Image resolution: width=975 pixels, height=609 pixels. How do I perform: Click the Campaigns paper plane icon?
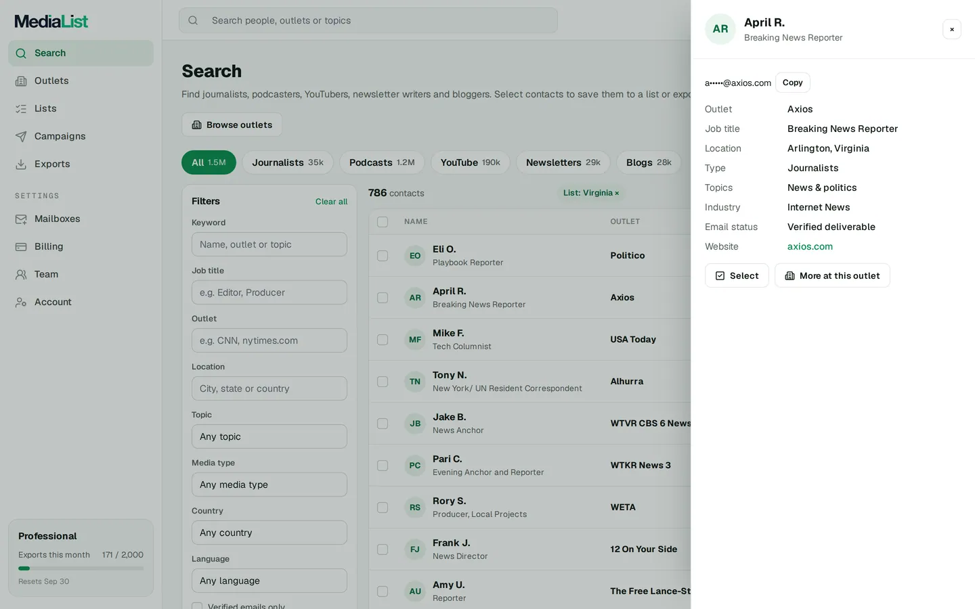tap(21, 136)
